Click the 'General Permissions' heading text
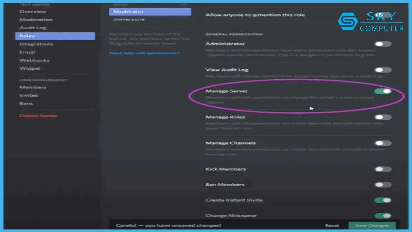Screen dimensions: 412x232 [x=234, y=34]
